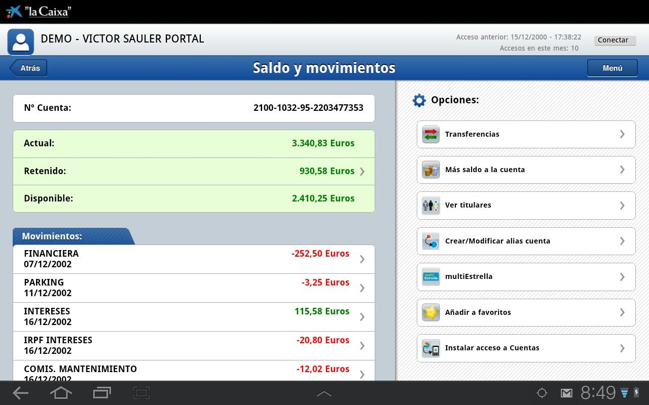Viewport: 649px width, 405px height.
Task: Expand the PARKING movement chevron
Action: [362, 288]
